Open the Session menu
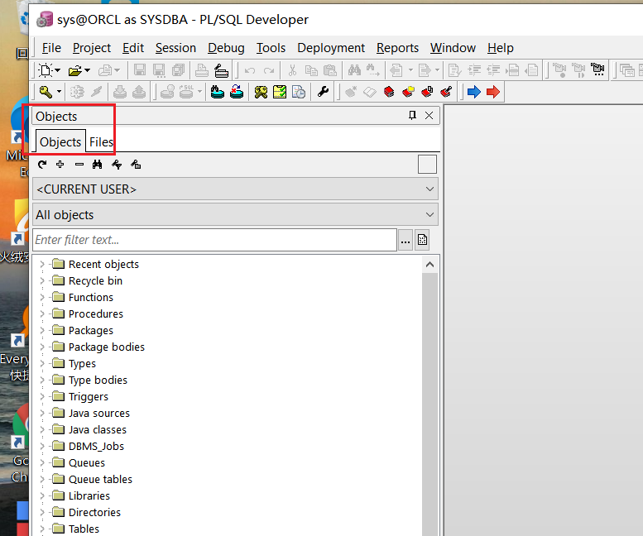The width and height of the screenshot is (643, 536). point(175,48)
